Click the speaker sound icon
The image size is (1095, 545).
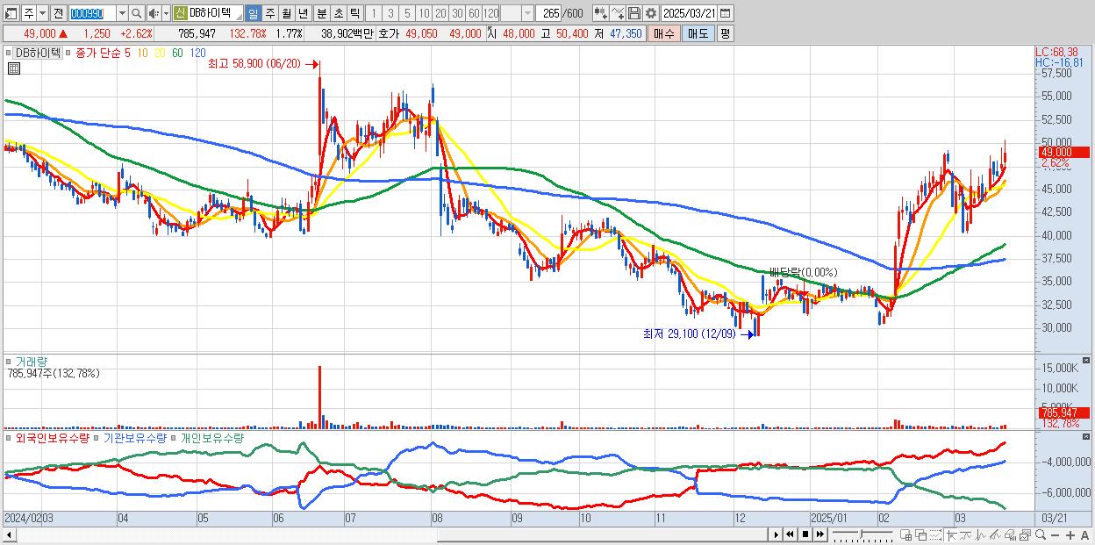[154, 14]
